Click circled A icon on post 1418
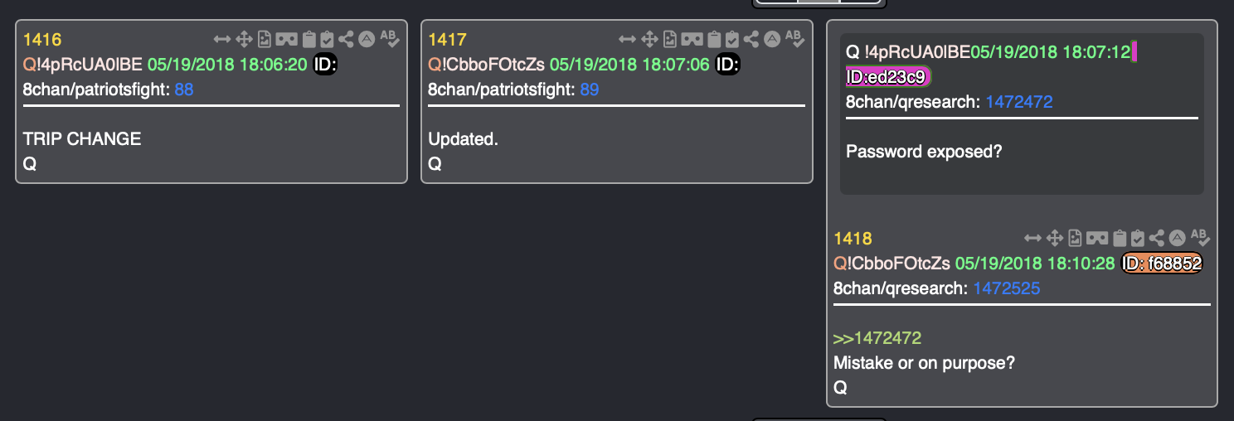 point(1178,239)
